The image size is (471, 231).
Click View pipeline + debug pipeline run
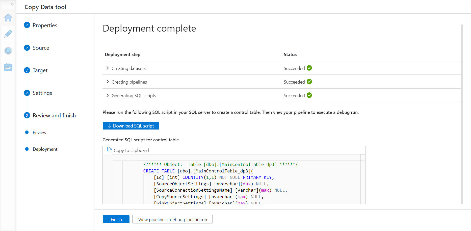point(172,219)
